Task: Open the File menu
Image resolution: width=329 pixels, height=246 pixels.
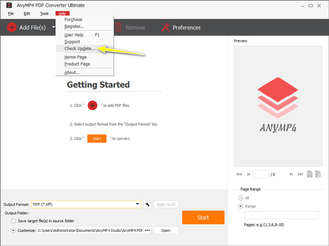Action: pos(11,14)
